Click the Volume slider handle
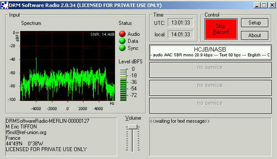The image size is (277, 159). pyautogui.click(x=133, y=127)
